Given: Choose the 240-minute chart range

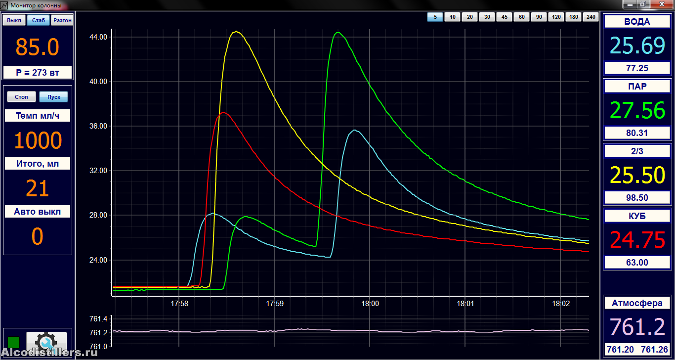Looking at the screenshot, I should click(x=591, y=17).
